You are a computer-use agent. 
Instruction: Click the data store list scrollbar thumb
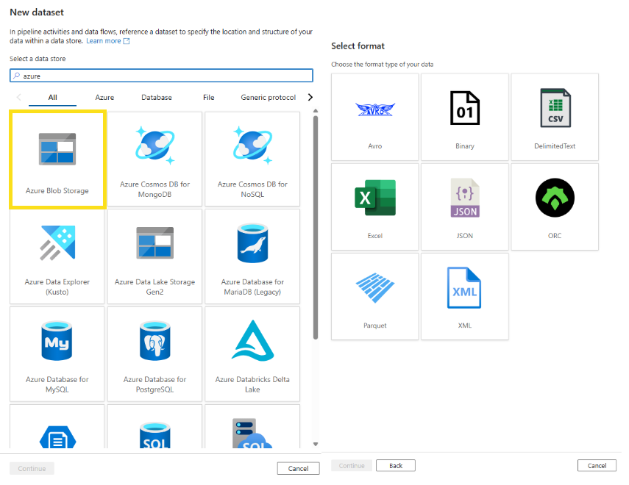tap(316, 228)
